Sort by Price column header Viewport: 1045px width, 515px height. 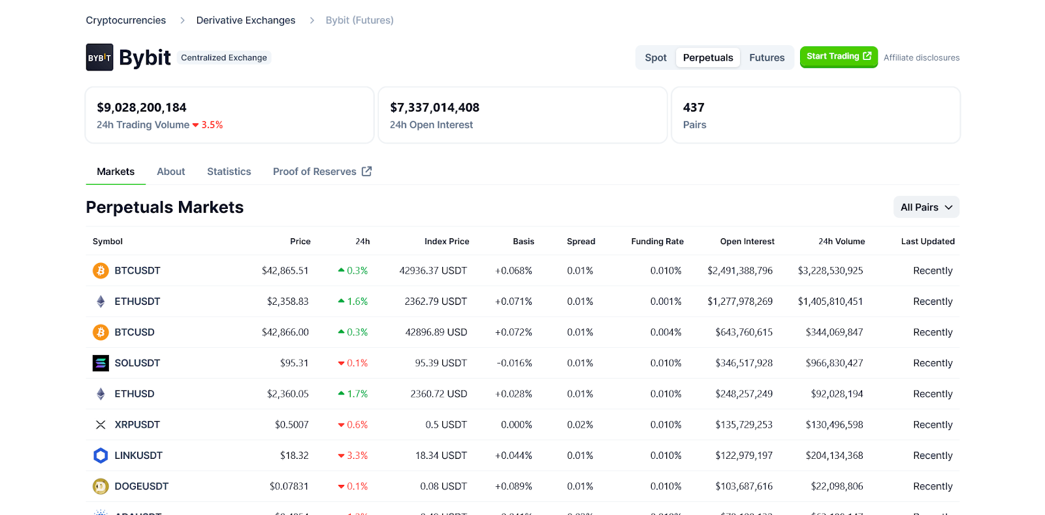click(x=300, y=242)
